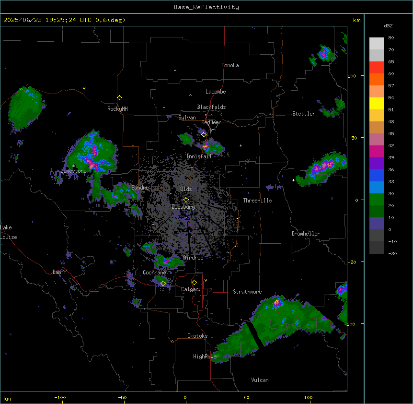Image resolution: width=413 pixels, height=404 pixels.
Task: Click the yellow diamond marker at Olds
Action: tap(186, 200)
